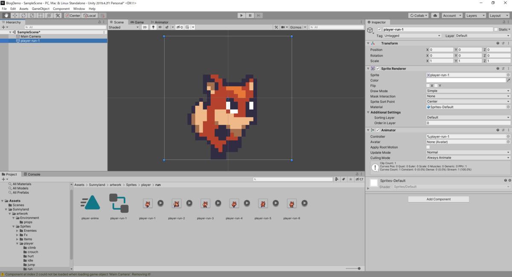Viewport: 512px width, 277px height.
Task: Select the combined Transform tool
Action: [49, 15]
